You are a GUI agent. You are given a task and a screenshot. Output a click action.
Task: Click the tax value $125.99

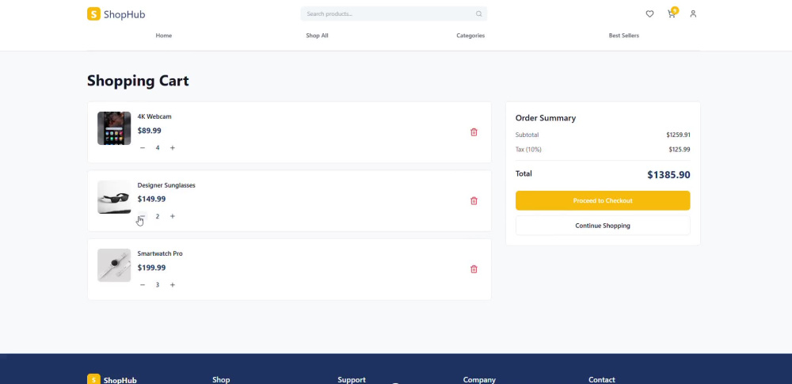click(x=680, y=150)
